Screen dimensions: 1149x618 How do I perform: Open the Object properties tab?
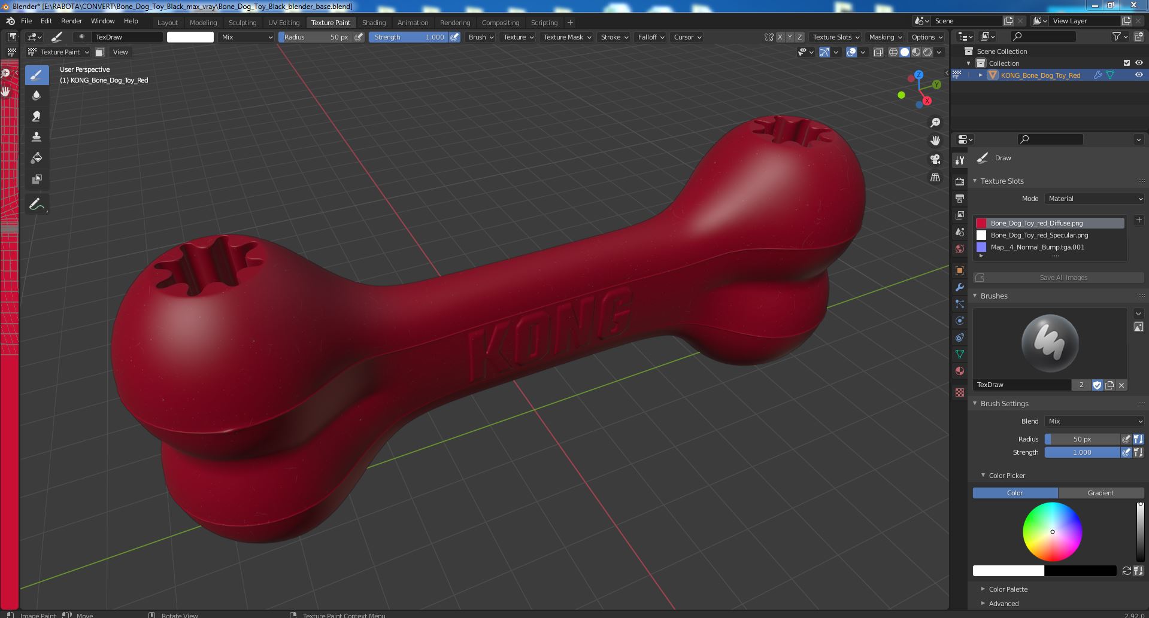click(960, 270)
